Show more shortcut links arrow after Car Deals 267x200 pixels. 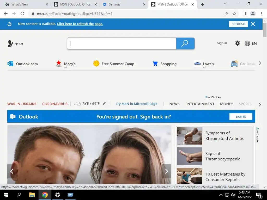point(260,63)
